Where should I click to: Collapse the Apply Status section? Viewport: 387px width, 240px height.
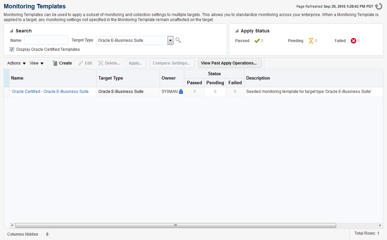point(237,31)
